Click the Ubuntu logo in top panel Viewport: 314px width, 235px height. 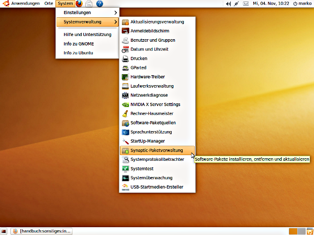click(6, 4)
